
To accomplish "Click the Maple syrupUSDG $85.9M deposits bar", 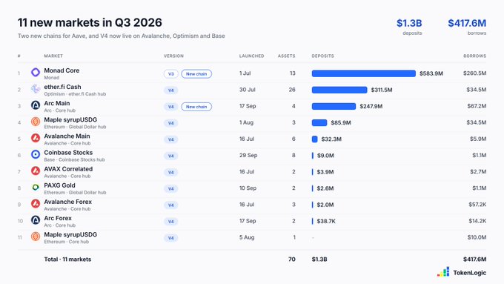I will (319, 123).
